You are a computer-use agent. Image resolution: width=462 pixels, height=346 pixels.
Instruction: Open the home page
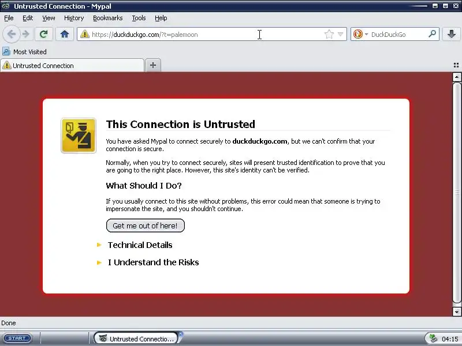click(65, 34)
